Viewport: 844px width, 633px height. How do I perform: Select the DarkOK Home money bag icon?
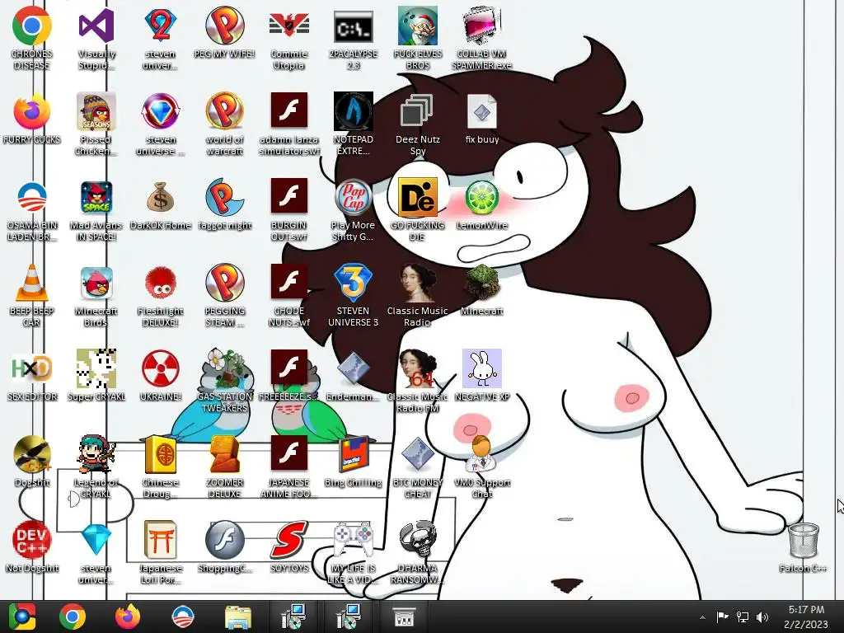(x=161, y=197)
